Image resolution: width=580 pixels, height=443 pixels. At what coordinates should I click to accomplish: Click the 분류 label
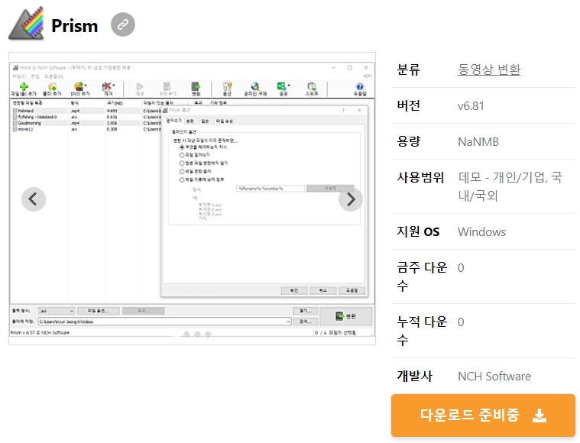tap(408, 70)
